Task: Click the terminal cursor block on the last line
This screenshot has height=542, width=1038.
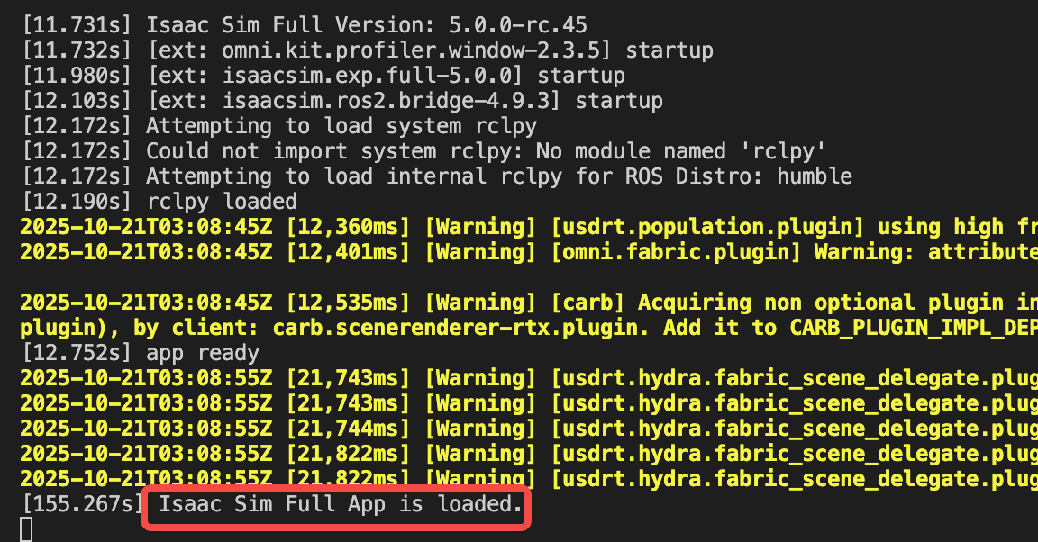Action: (26, 529)
